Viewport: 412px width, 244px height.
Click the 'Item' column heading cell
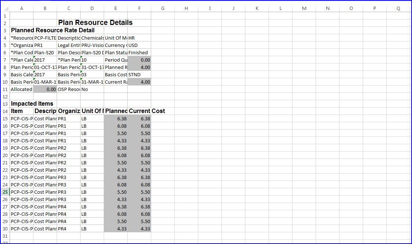tap(22, 111)
